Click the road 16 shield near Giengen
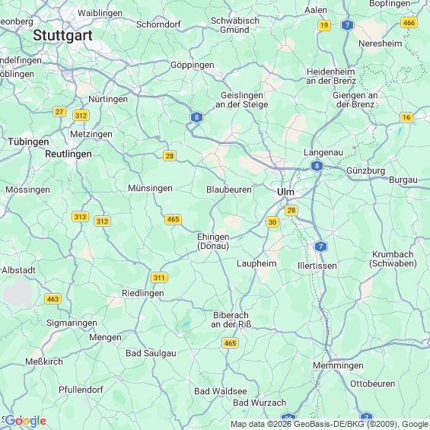The width and height of the screenshot is (430, 430). point(406,117)
